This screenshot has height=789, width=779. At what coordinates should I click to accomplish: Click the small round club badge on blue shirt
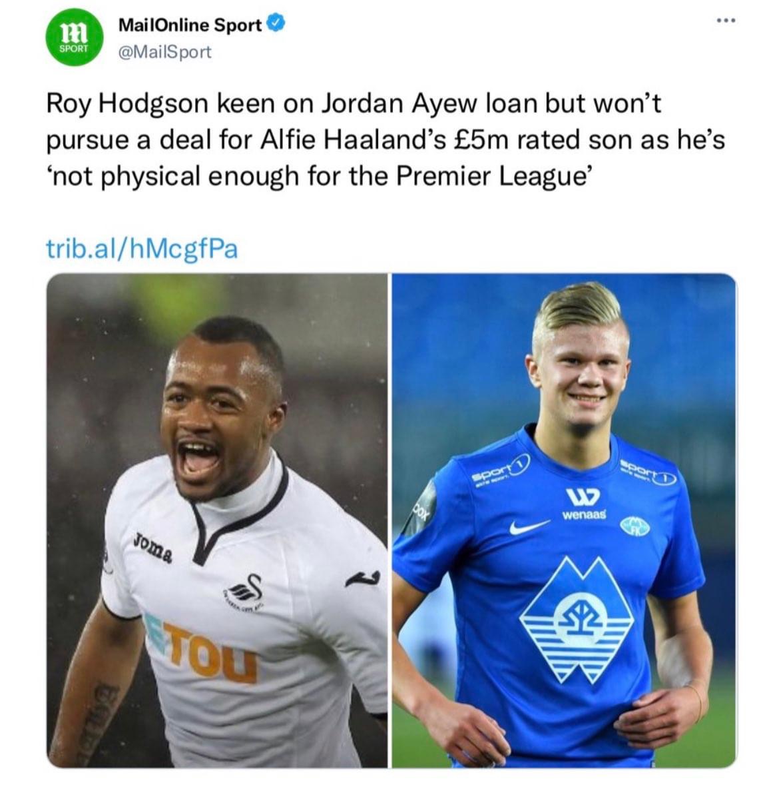635,526
